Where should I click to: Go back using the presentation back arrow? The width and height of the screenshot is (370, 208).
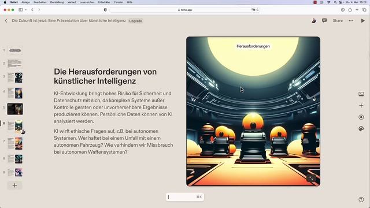[6, 21]
